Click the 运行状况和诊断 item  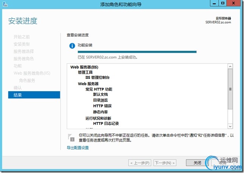(98, 118)
